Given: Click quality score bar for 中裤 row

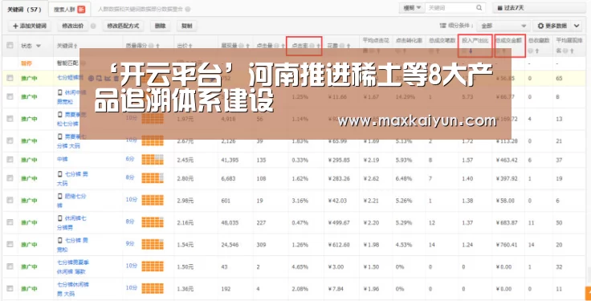Looking at the screenshot, I should (153, 160).
